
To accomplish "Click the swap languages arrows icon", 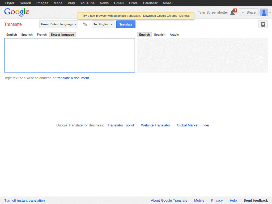I will (x=85, y=24).
